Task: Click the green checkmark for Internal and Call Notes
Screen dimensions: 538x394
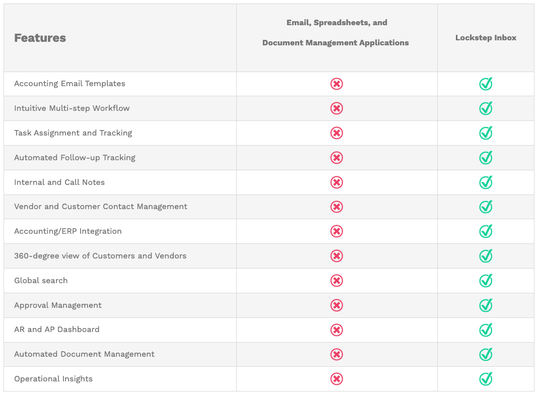Action: pyautogui.click(x=486, y=182)
